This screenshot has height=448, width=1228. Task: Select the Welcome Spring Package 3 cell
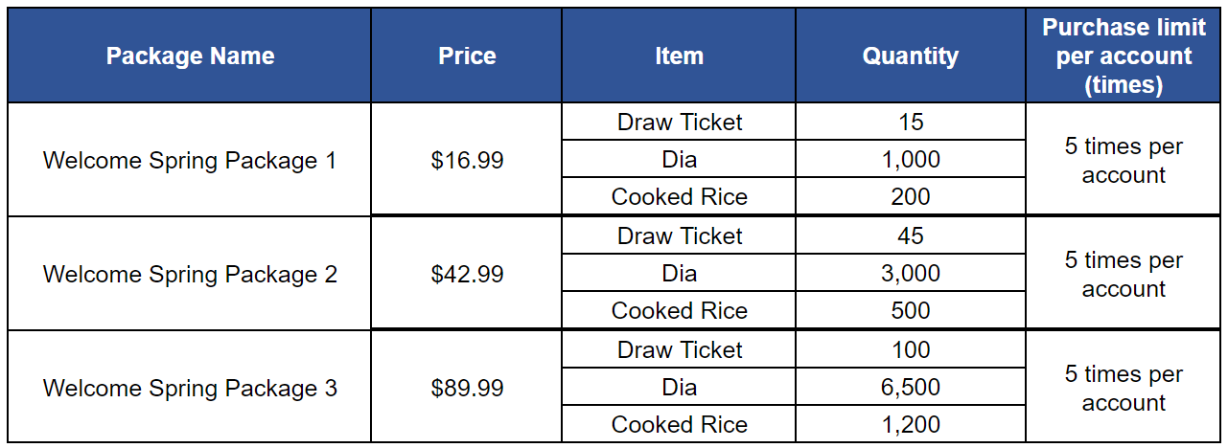pos(190,388)
